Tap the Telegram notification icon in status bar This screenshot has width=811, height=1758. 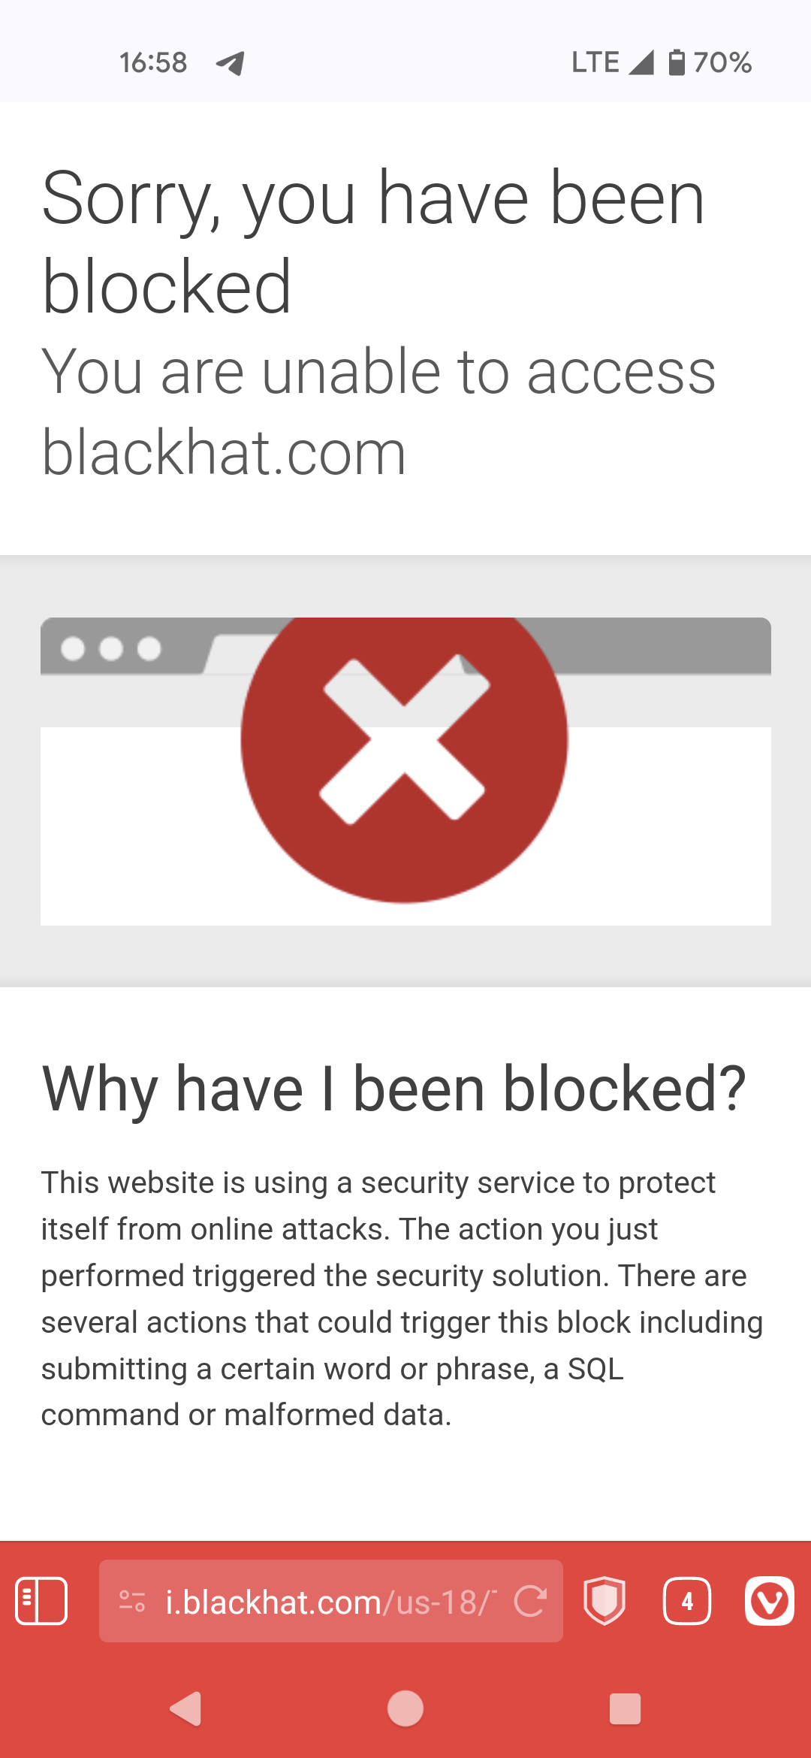(231, 63)
